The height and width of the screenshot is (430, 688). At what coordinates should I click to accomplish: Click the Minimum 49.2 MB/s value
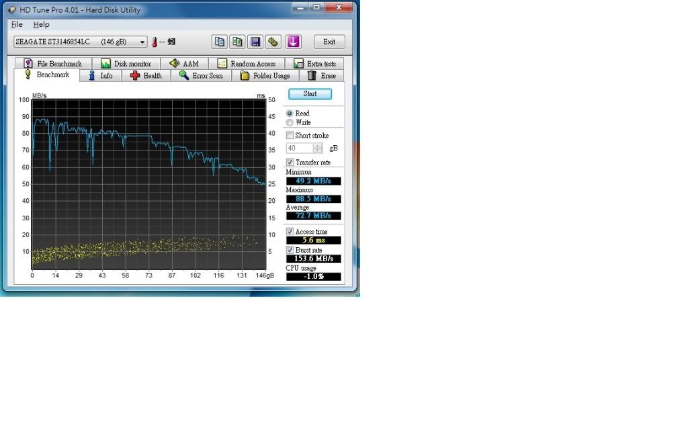pyautogui.click(x=313, y=181)
